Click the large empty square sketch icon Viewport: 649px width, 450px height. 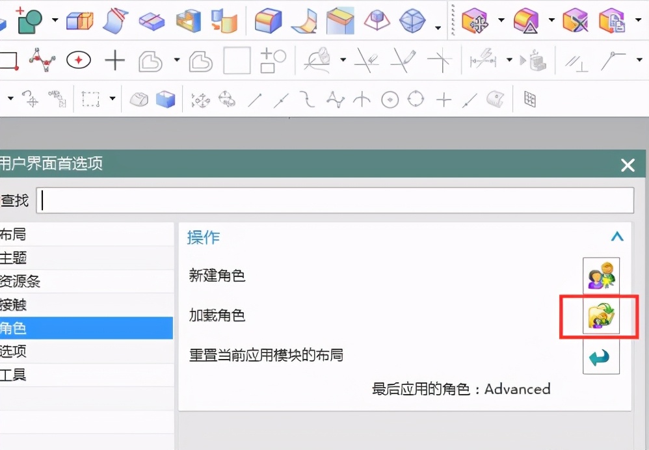(x=237, y=60)
